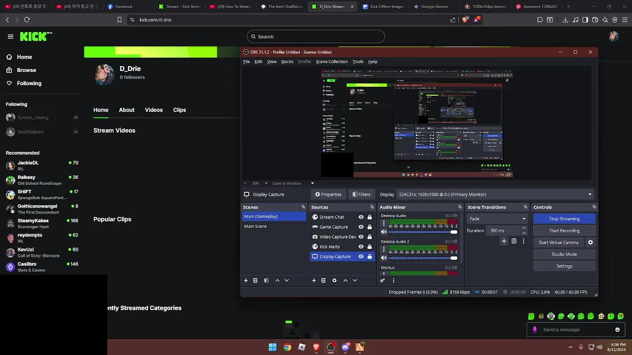Viewport: 632px width, 355px height.
Task: Open the Tools menu in OBS
Action: (x=358, y=62)
